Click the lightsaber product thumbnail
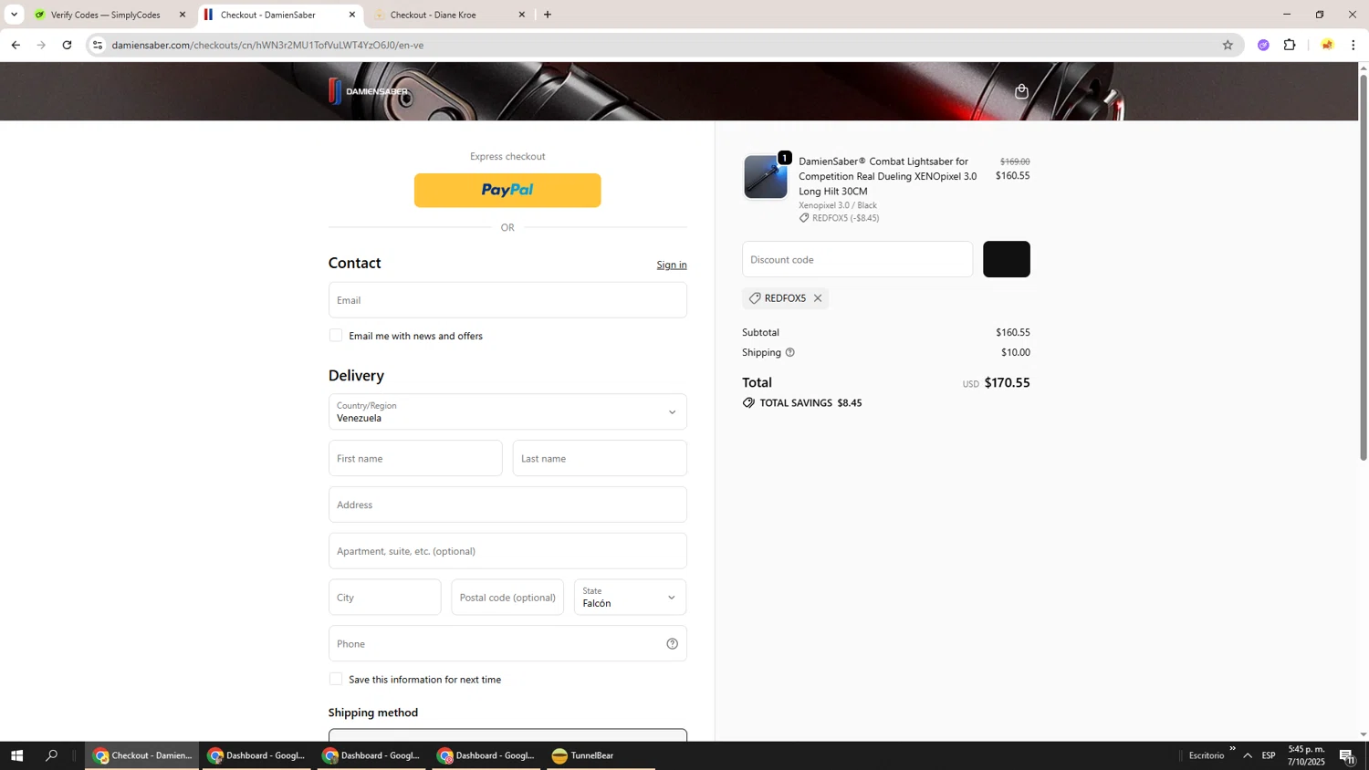Image resolution: width=1369 pixels, height=770 pixels. click(x=765, y=177)
